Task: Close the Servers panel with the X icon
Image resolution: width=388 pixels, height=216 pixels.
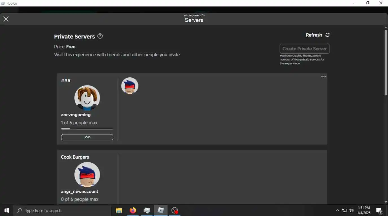Action: pos(6,19)
